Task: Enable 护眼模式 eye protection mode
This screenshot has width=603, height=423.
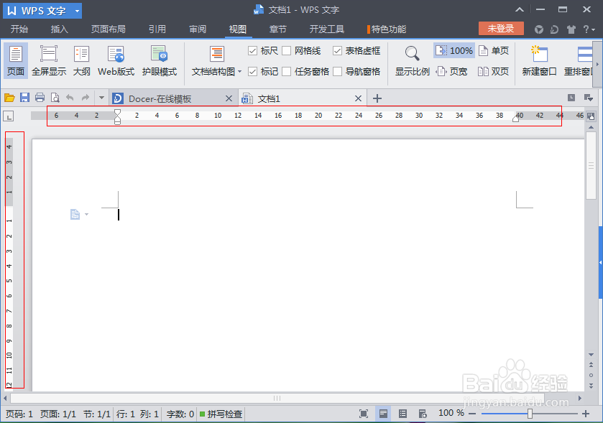Action: 160,60
